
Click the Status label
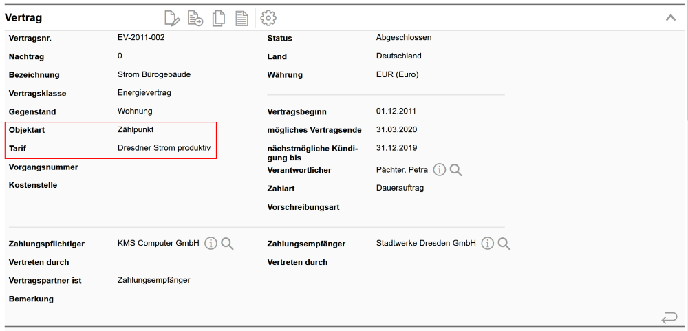279,39
